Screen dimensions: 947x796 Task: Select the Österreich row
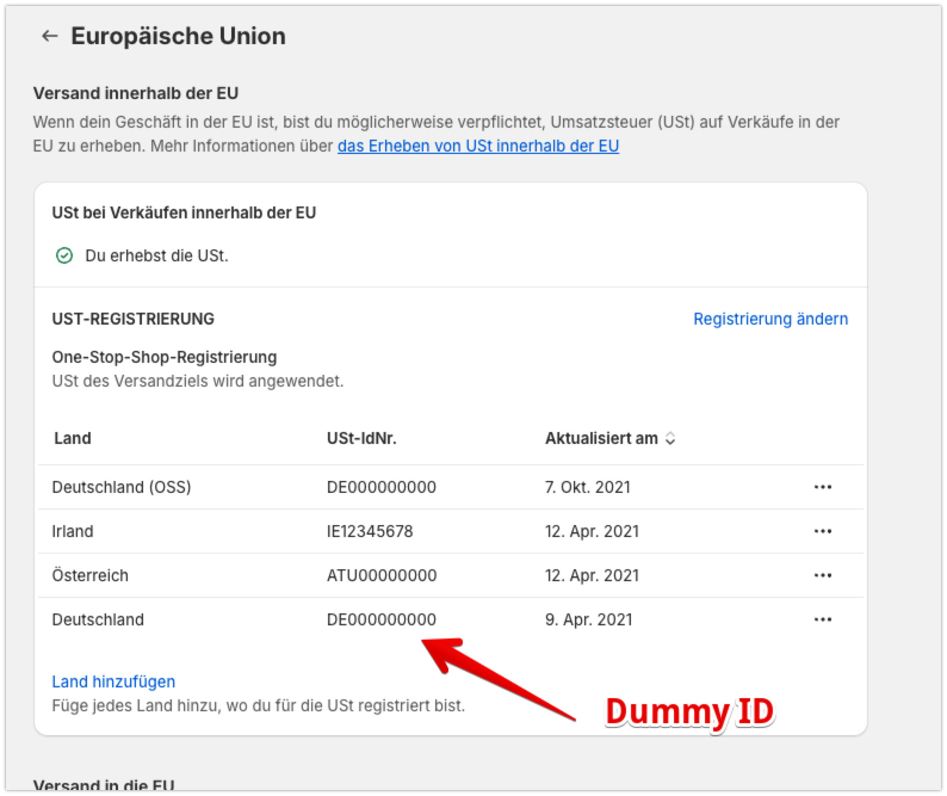pyautogui.click(x=90, y=576)
